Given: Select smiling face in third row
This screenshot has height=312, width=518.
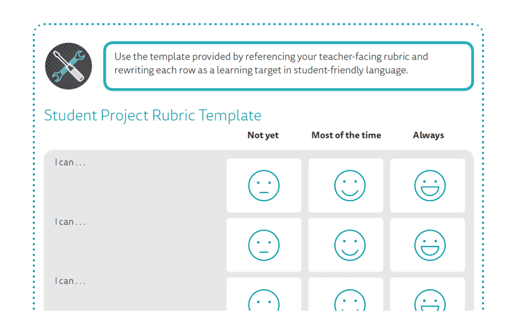Looking at the screenshot, I should pos(350,300).
